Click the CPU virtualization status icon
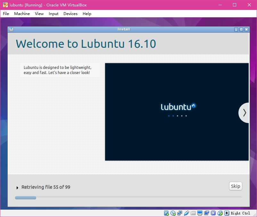Viewport: 257px width, 217px height. (213, 213)
